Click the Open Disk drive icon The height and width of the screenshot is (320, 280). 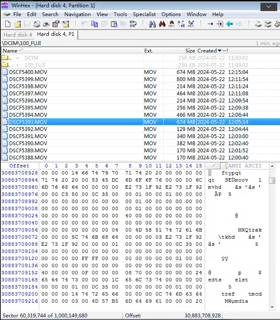coord(258,24)
